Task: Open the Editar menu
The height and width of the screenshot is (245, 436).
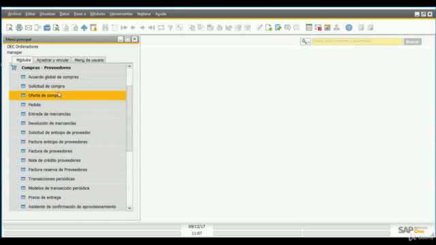Action: coord(30,14)
